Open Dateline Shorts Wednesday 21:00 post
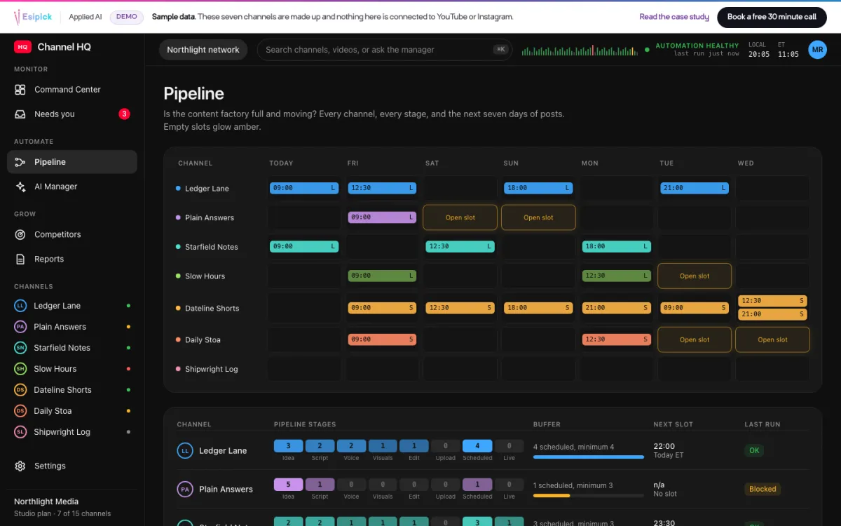The image size is (841, 526). coord(772,314)
